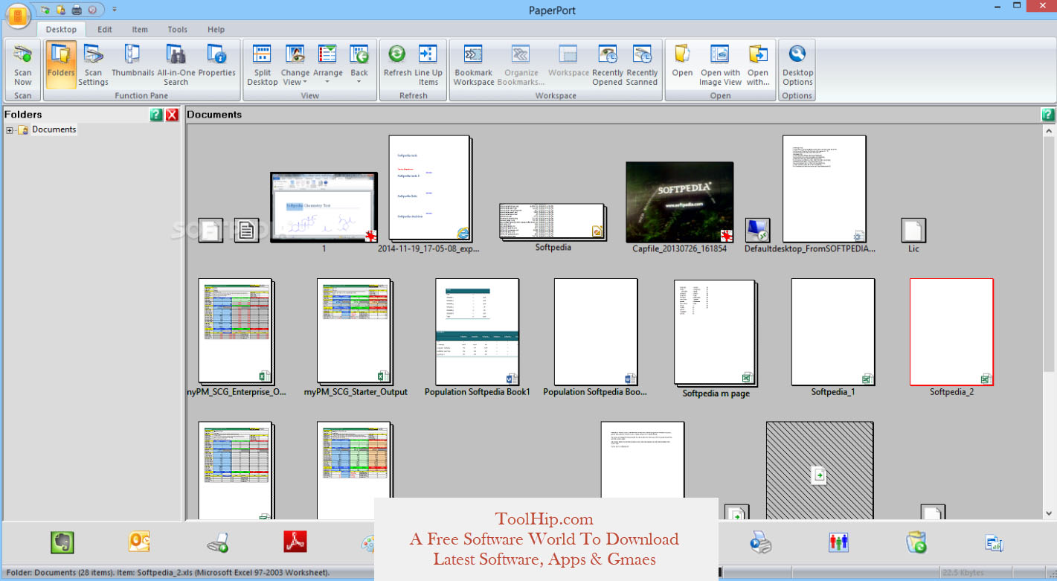Open the PaperPort application menu orb

pyautogui.click(x=16, y=16)
